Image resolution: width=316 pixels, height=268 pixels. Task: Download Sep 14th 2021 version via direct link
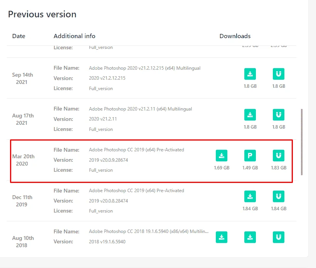click(250, 74)
